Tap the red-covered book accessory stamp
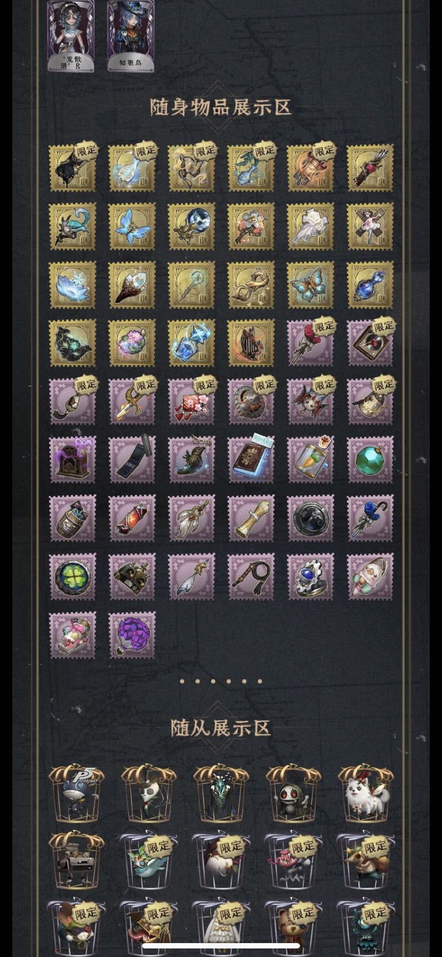 click(251, 460)
